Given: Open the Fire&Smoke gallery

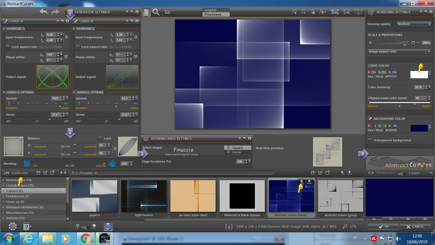Looking at the screenshot, I should pos(17,196).
